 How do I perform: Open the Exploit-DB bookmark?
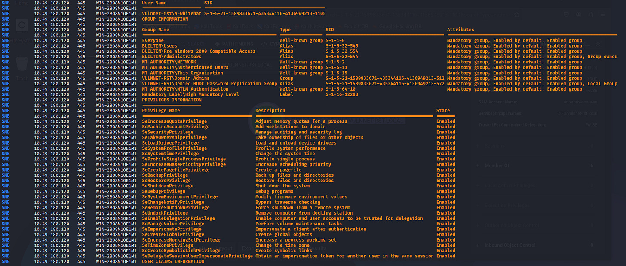pos(356,27)
